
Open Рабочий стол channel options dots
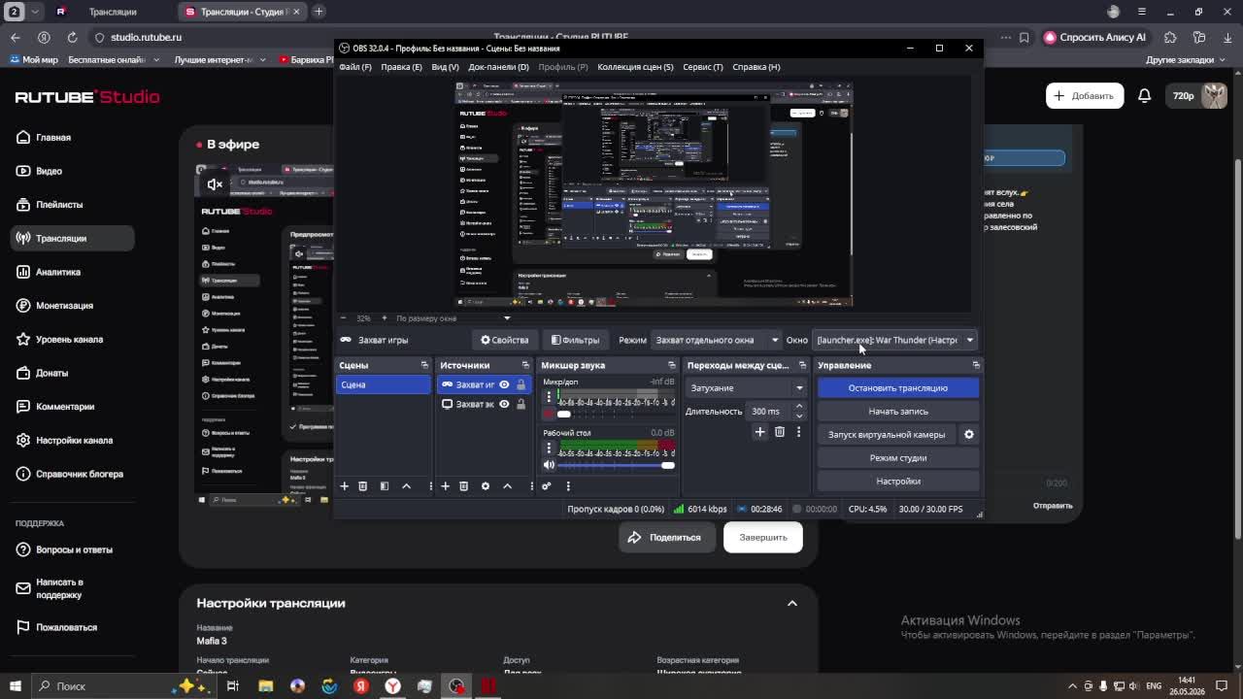click(x=549, y=448)
